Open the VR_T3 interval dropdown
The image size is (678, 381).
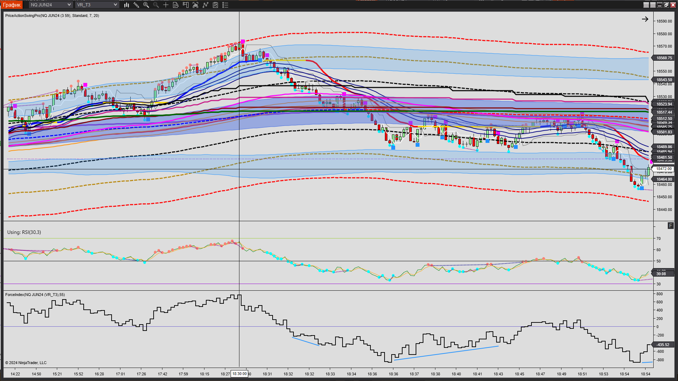point(97,5)
